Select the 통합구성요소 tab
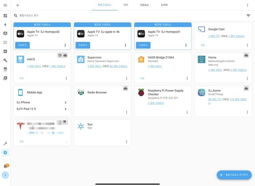This screenshot has width=255, height=186. [x=105, y=5]
